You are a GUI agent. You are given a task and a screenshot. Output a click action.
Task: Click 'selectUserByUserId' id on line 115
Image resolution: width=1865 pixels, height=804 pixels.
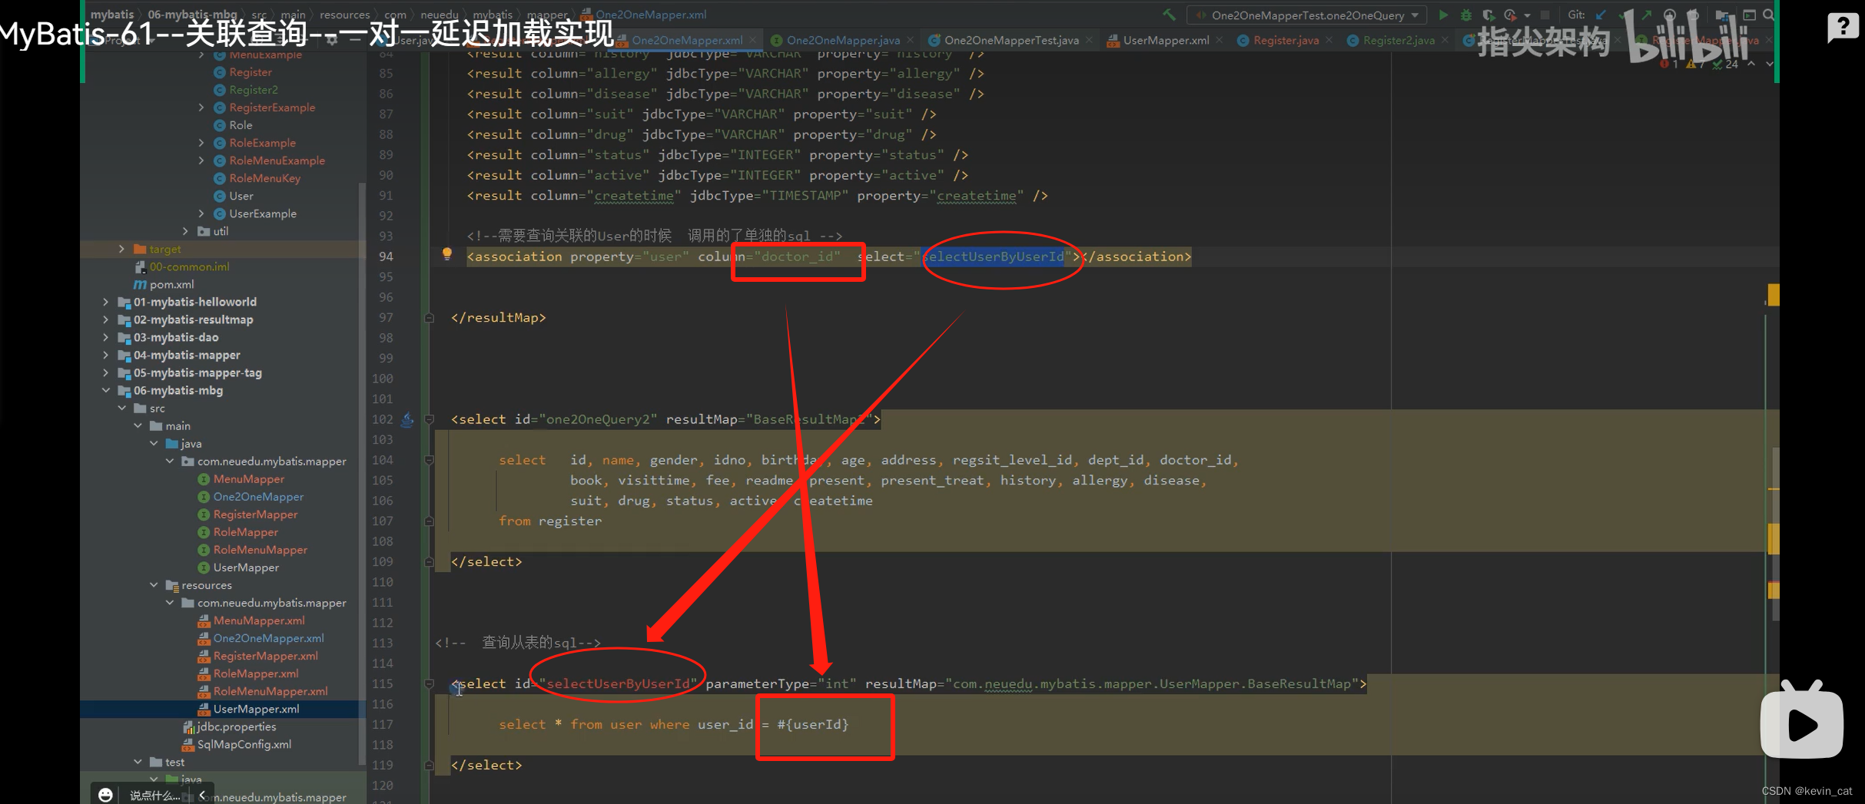(619, 683)
